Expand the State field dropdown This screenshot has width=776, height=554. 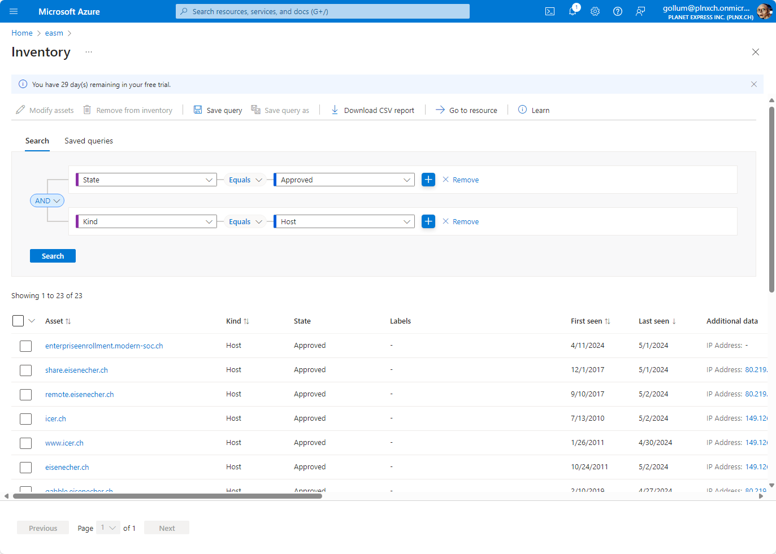146,180
